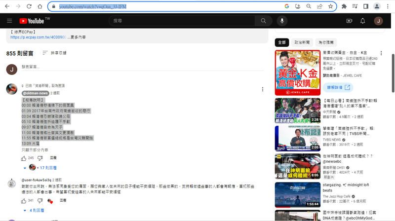The image size is (395, 221).
Task: Expand the 4 則回覆 replies thread
Action: click(x=37, y=210)
